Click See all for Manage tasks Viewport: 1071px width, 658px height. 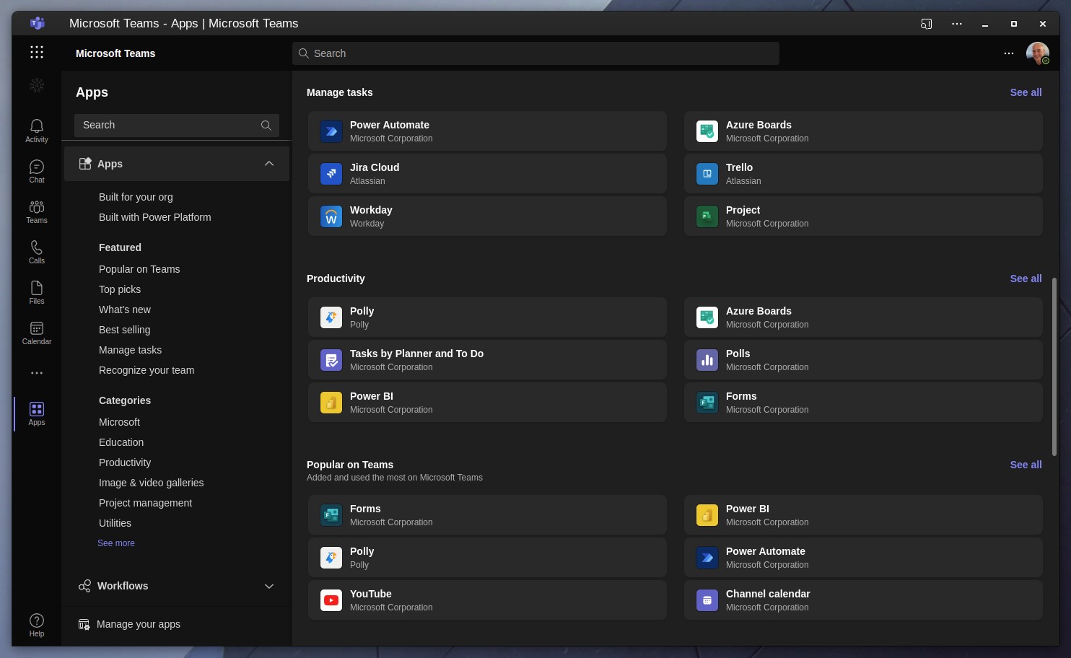tap(1026, 92)
